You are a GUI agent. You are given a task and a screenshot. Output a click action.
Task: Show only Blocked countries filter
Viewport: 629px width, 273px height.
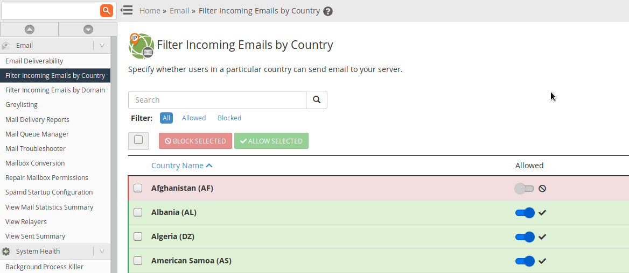[x=229, y=118]
